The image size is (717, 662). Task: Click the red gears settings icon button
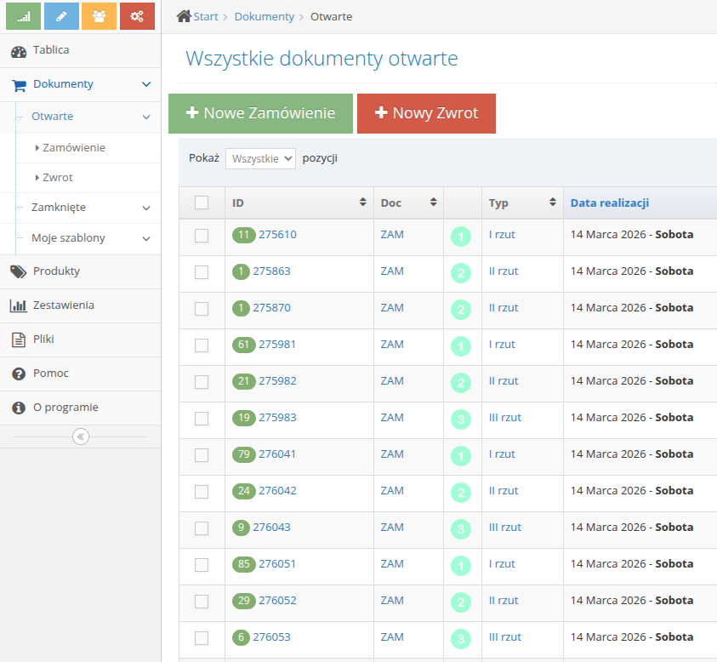pyautogui.click(x=137, y=16)
